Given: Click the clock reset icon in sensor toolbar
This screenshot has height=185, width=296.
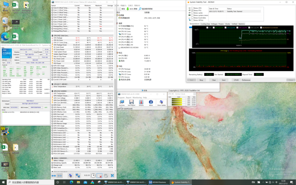Looking at the screenshot, I should (93, 175).
